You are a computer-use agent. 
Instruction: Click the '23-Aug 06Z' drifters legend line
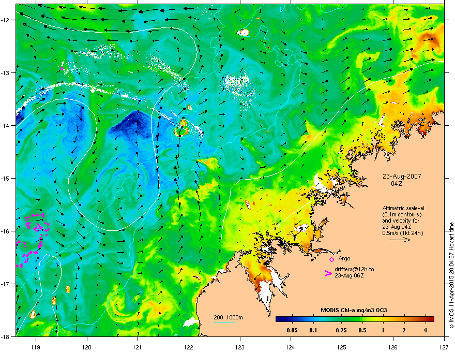(349, 275)
